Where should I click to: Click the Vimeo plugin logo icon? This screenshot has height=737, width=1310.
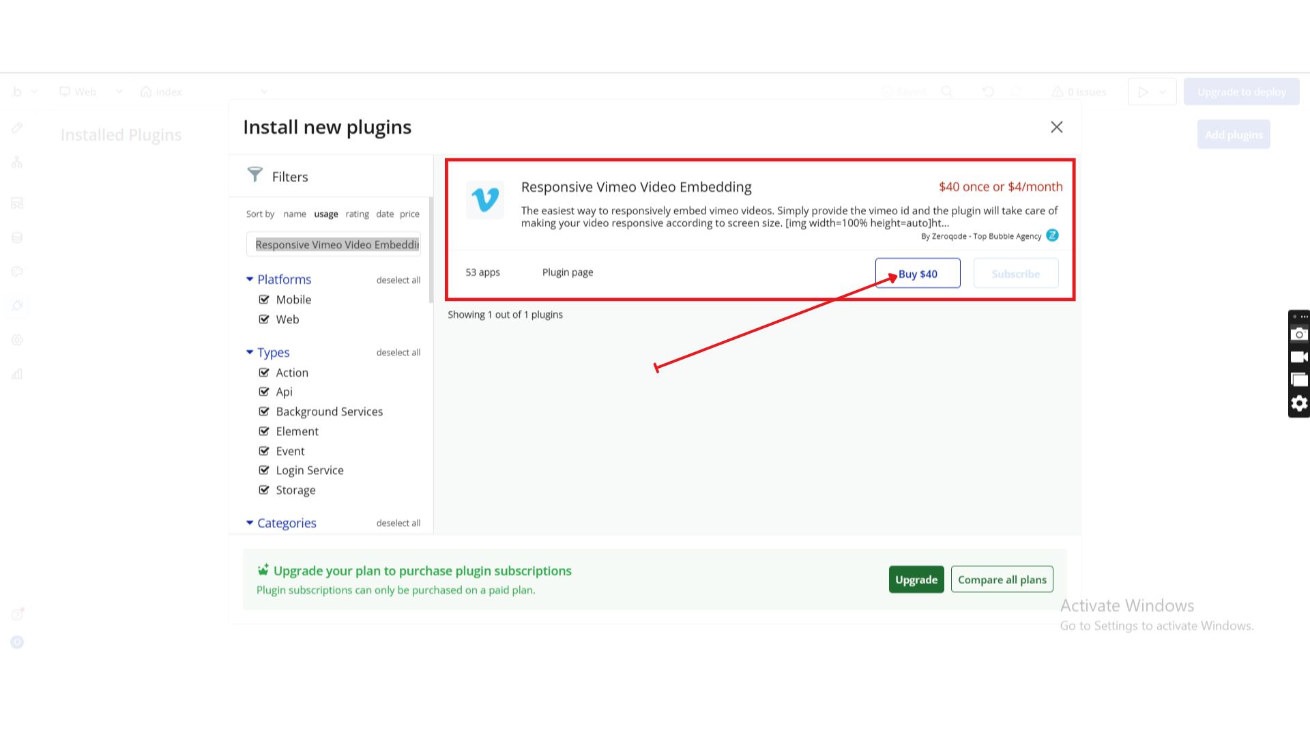point(485,200)
